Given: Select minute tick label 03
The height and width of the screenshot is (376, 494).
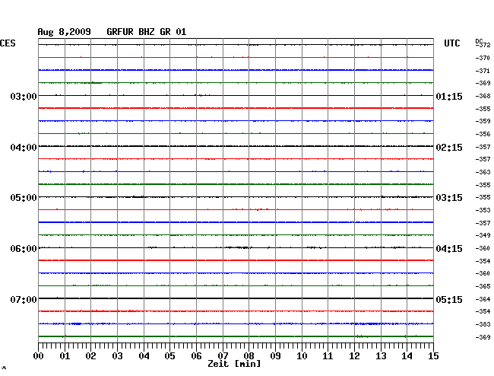Looking at the screenshot, I should [x=117, y=356].
